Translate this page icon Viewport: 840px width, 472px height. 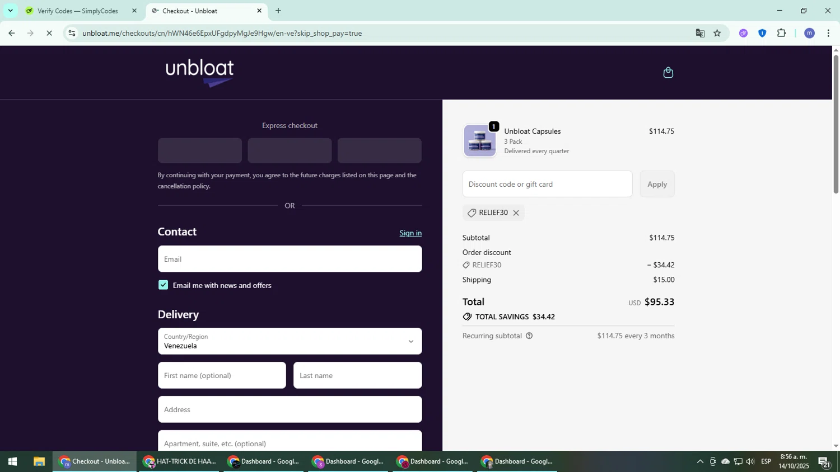coord(700,33)
